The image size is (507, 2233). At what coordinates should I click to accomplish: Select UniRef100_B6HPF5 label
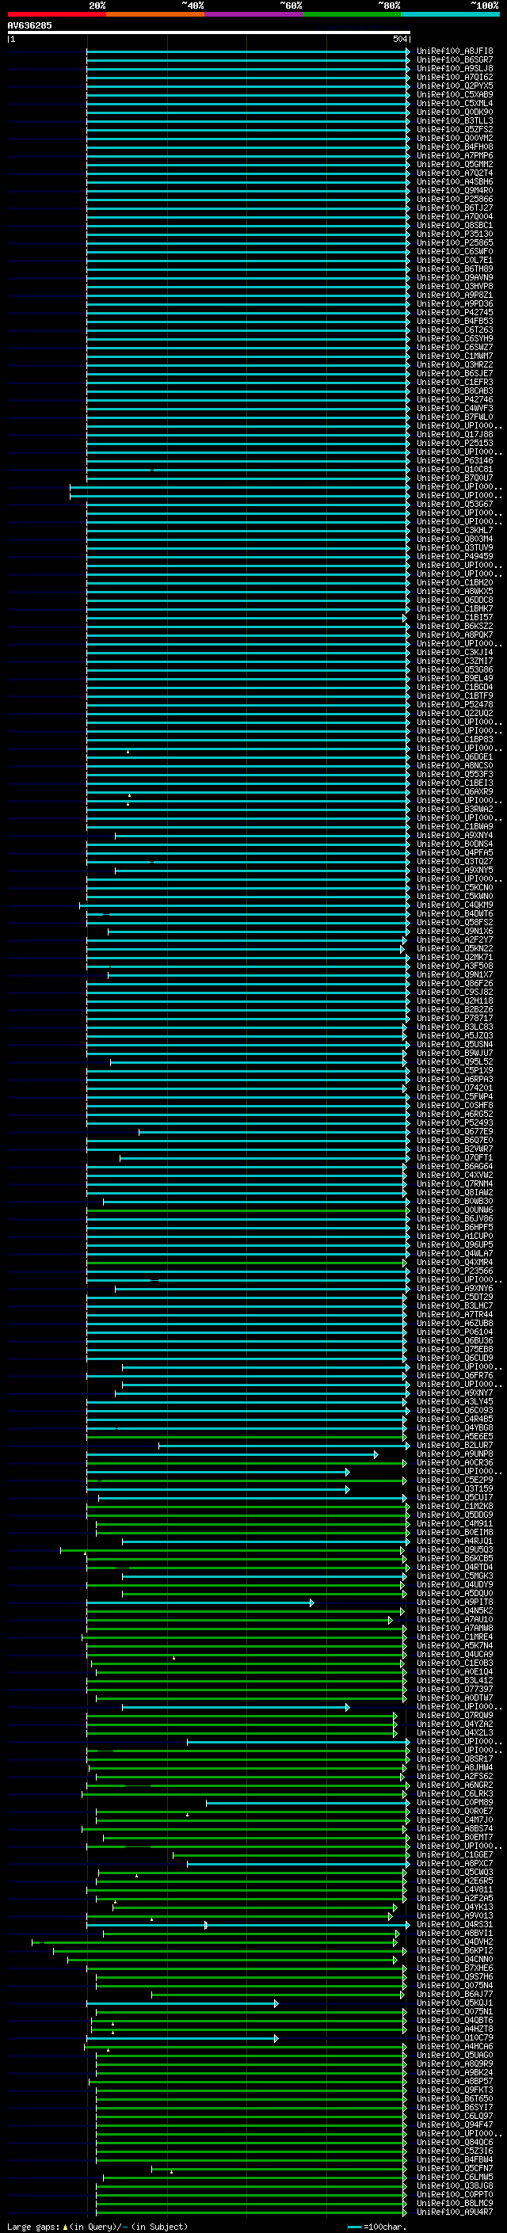[455, 1226]
